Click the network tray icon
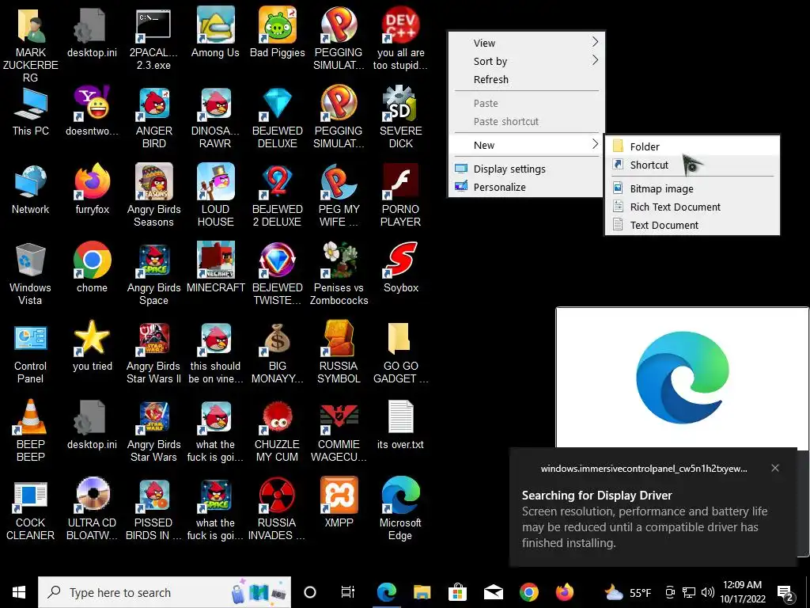This screenshot has width=810, height=608. coord(689,592)
